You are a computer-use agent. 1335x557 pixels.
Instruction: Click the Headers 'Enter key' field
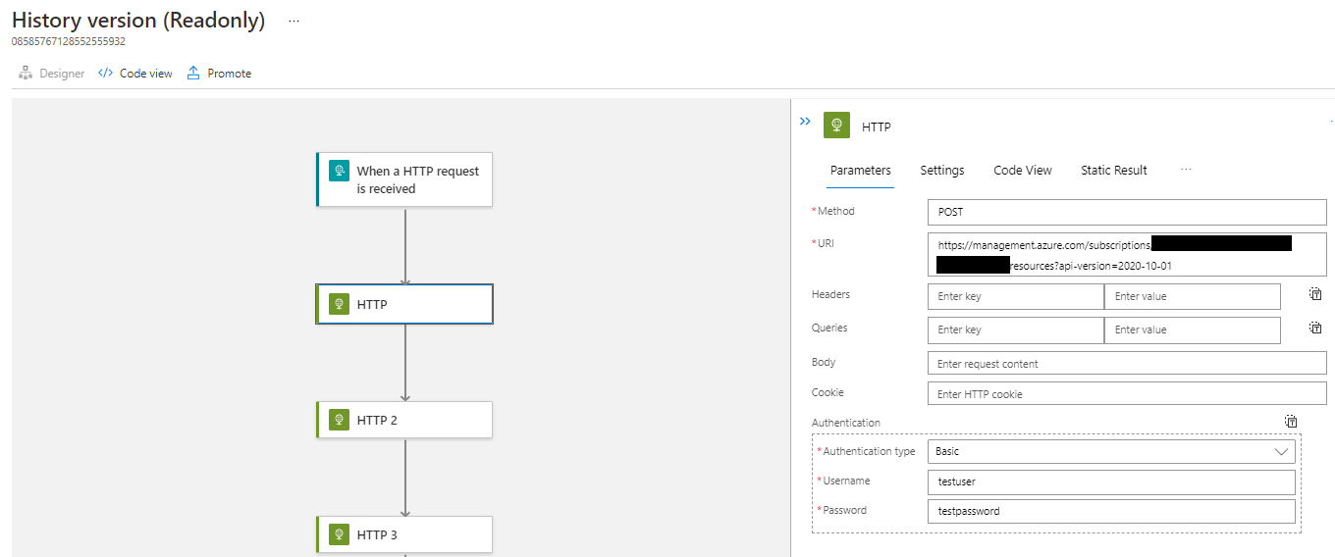[x=1015, y=296]
